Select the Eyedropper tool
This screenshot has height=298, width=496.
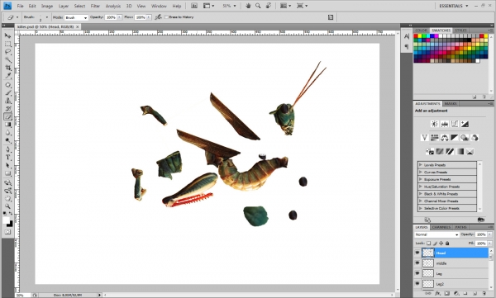click(7, 75)
